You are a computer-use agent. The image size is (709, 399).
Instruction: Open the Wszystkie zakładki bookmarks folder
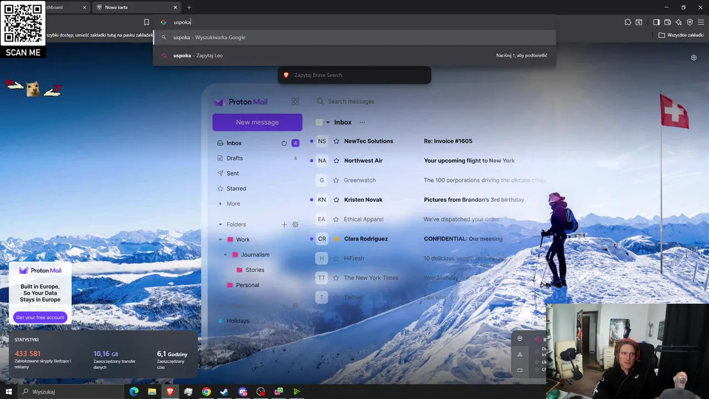point(681,35)
